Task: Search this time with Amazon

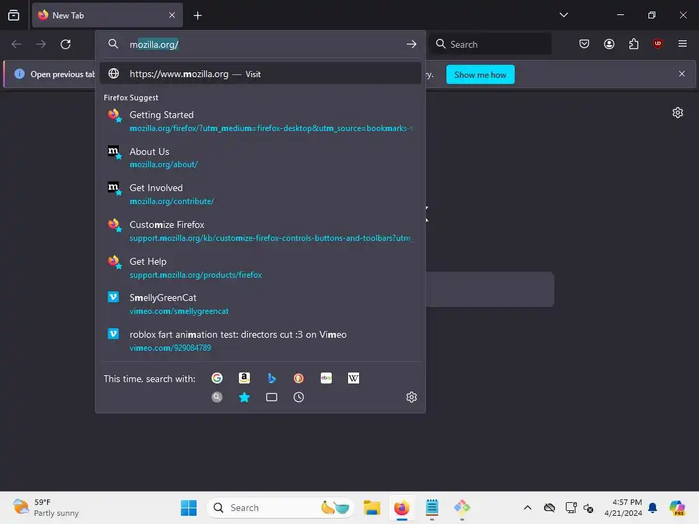Action: pos(244,378)
